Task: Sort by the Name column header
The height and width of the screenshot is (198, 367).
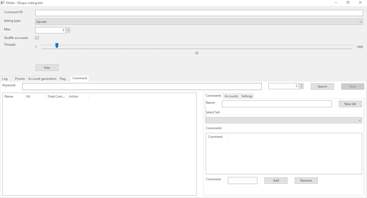Action: coord(13,97)
